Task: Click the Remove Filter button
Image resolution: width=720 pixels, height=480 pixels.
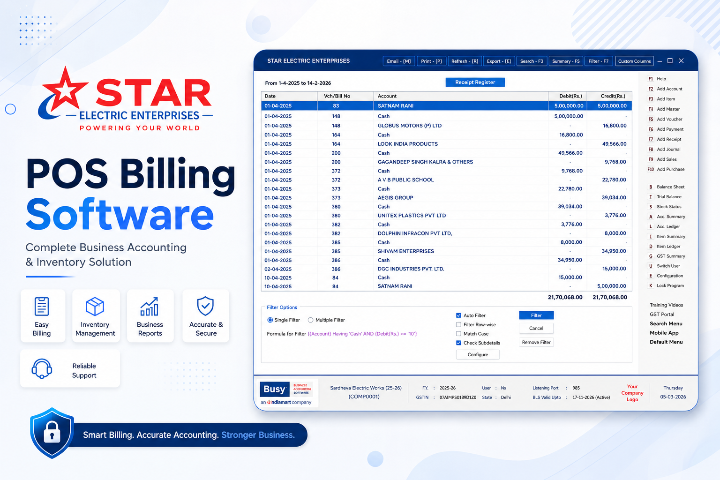Action: (x=536, y=342)
